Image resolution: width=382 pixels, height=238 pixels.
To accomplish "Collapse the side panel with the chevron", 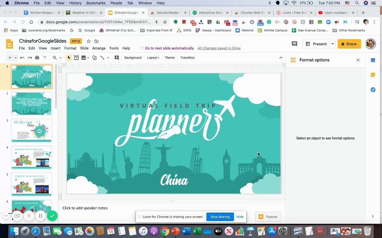I will pyautogui.click(x=372, y=216).
